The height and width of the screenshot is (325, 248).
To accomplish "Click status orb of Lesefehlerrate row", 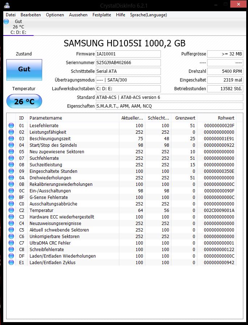I will click(x=11, y=125).
